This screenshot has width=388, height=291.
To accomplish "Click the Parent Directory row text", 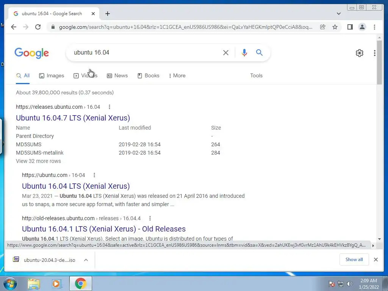I will pyautogui.click(x=34, y=136).
